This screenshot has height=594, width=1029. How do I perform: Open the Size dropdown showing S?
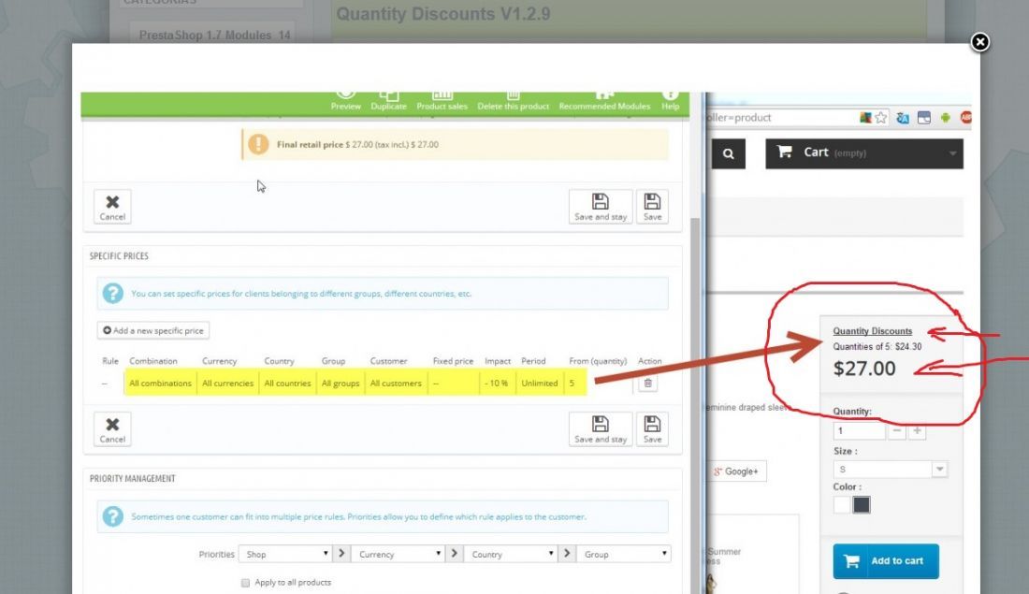coord(890,470)
